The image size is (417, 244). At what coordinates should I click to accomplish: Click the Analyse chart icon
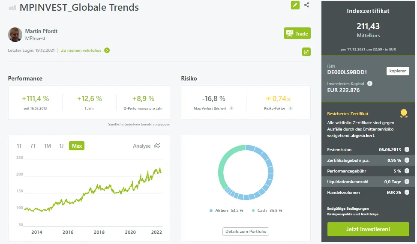tap(157, 146)
